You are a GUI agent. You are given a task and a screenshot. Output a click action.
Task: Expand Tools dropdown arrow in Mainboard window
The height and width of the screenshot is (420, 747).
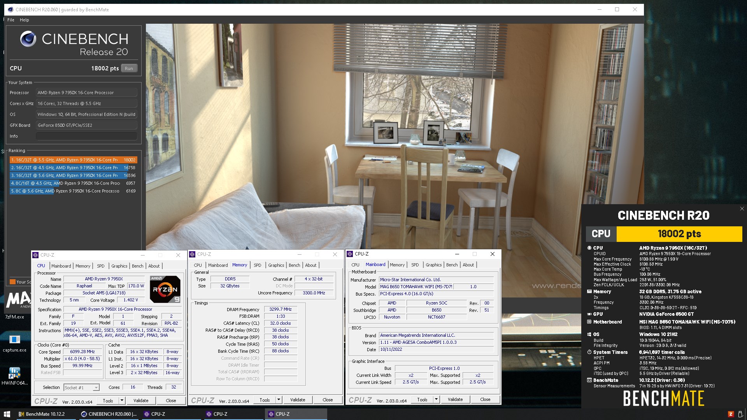click(x=436, y=399)
